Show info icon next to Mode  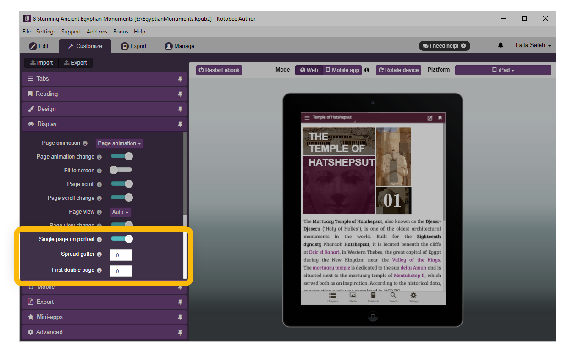click(367, 70)
